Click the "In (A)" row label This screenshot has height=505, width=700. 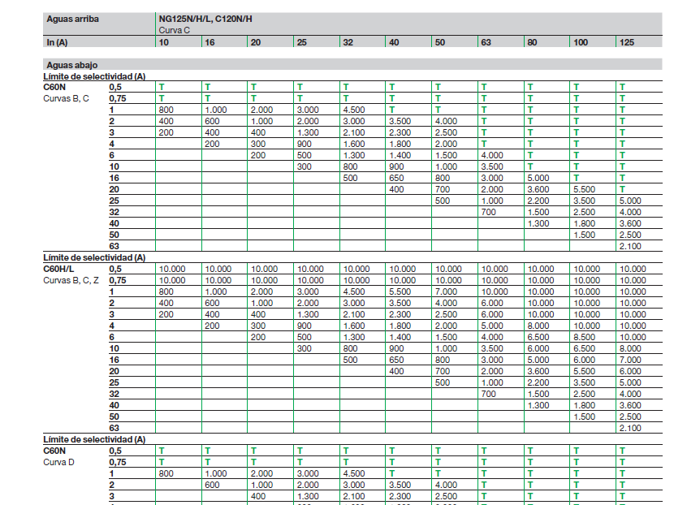point(57,41)
